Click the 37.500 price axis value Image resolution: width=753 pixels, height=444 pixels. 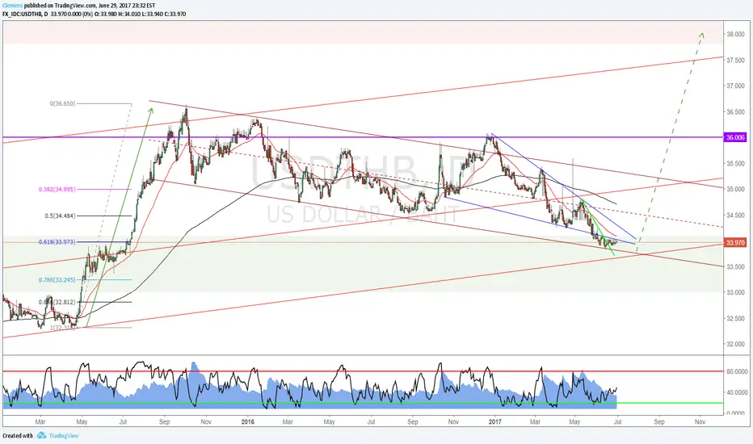[735, 60]
